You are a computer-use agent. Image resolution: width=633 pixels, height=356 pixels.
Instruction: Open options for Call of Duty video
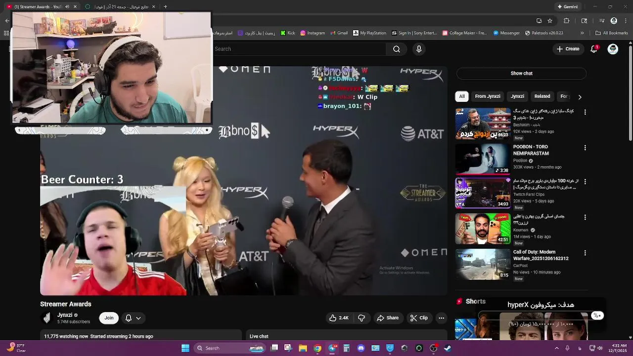point(585,253)
